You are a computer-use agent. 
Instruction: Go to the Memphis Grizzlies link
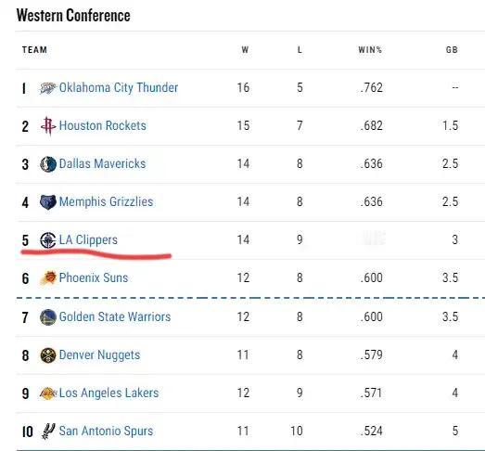pos(106,201)
